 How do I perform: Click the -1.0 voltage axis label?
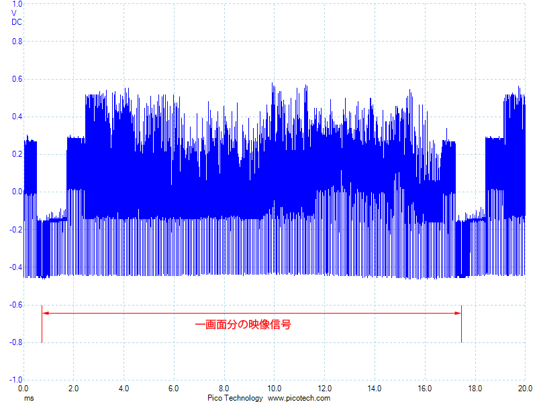(x=15, y=380)
